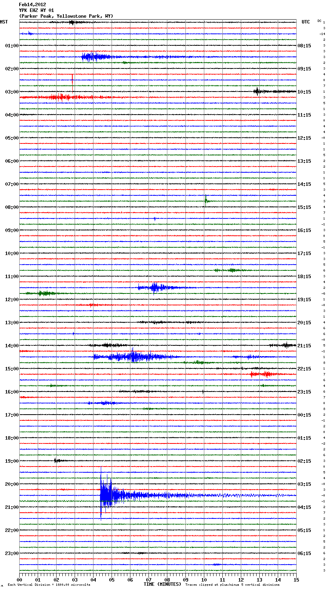Select the 06:00 MST row label
This screenshot has width=327, height=590.
[12, 161]
